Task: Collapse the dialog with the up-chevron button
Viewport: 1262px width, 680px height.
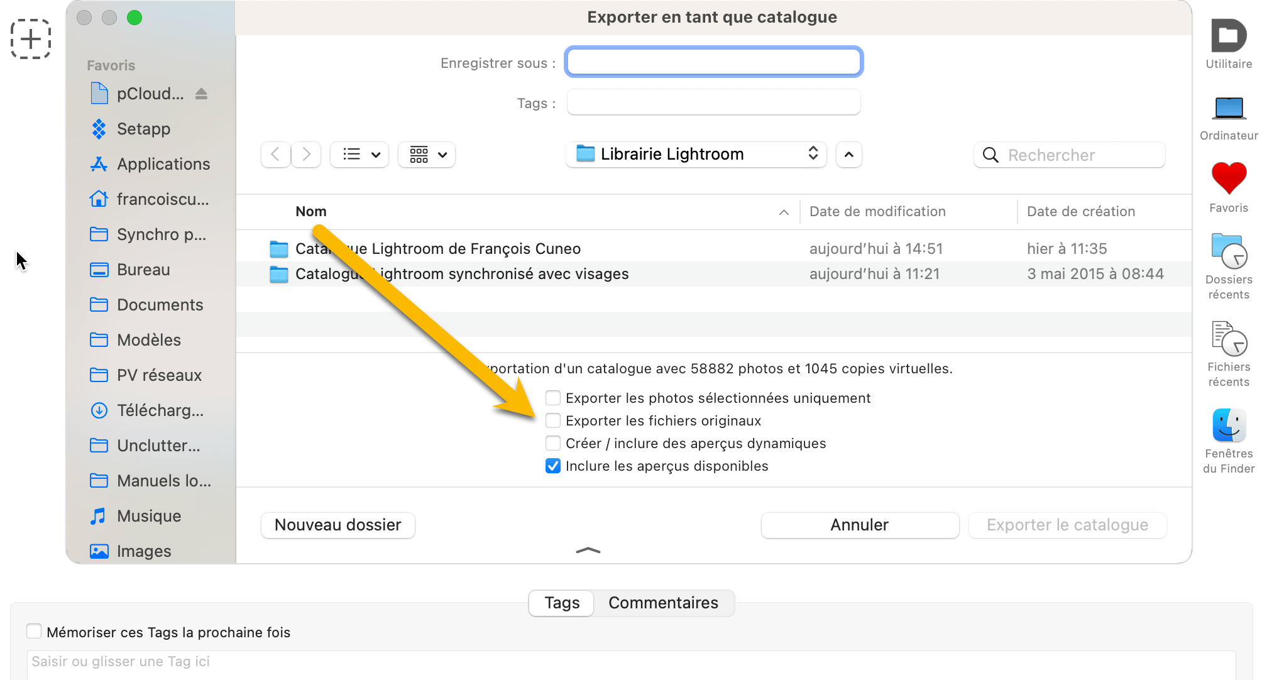Action: coord(849,155)
